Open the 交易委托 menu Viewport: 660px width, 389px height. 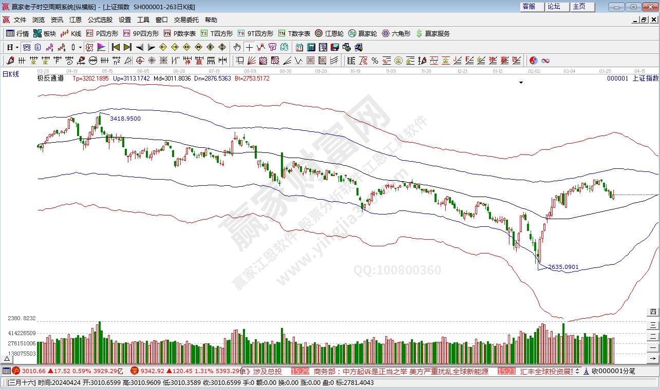pos(186,20)
